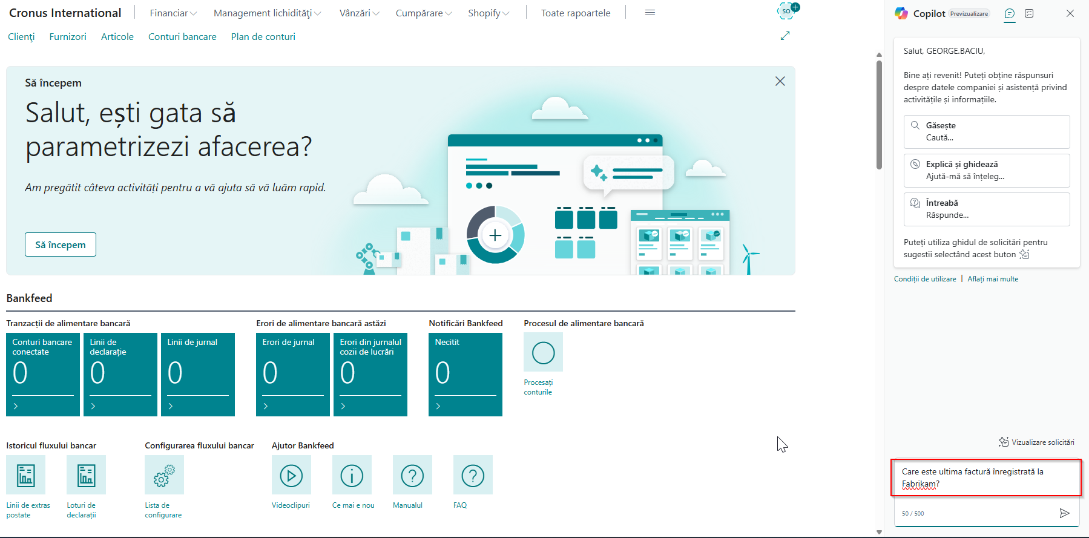This screenshot has height=538, width=1089.
Task: Expand the Vânzări dropdown menu
Action: [359, 13]
